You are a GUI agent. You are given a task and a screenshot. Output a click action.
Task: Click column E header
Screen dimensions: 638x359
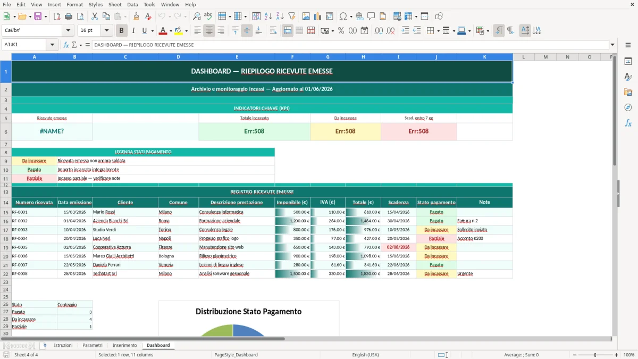point(237,57)
